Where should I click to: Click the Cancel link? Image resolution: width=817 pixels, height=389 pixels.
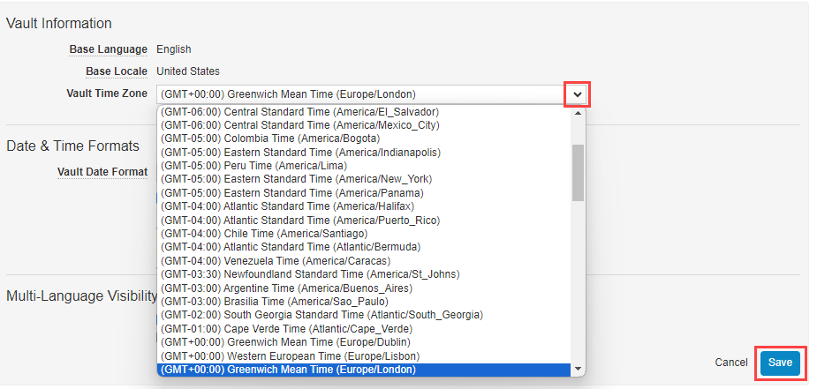pyautogui.click(x=730, y=363)
